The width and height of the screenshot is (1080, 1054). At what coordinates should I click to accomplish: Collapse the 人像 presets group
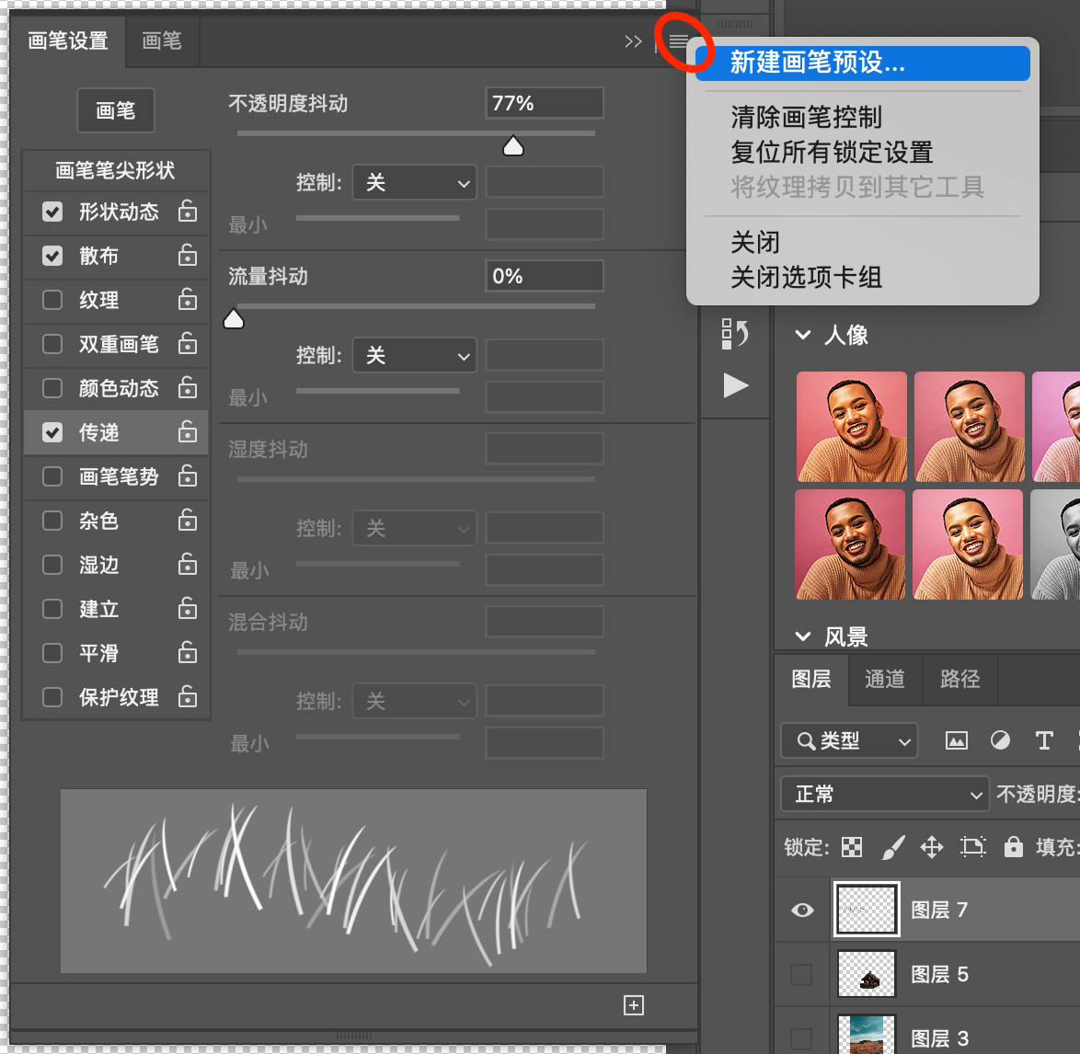(803, 335)
